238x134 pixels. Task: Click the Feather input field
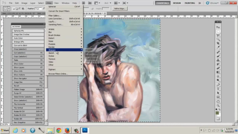pos(38,9)
